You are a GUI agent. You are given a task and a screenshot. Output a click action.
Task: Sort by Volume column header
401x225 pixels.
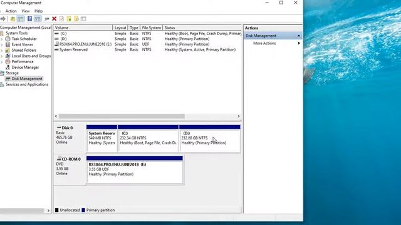pos(83,27)
